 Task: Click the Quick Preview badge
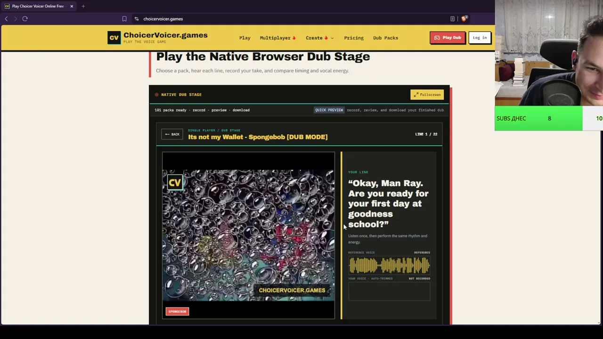tap(329, 110)
